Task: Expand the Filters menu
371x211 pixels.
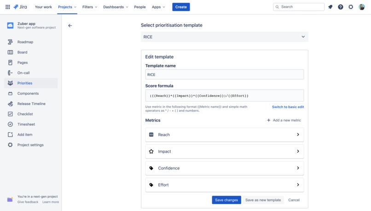Action: coord(90,7)
